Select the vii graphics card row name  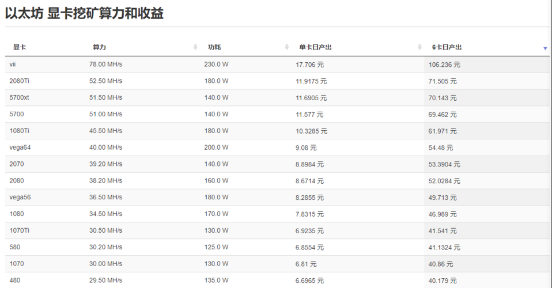point(13,65)
